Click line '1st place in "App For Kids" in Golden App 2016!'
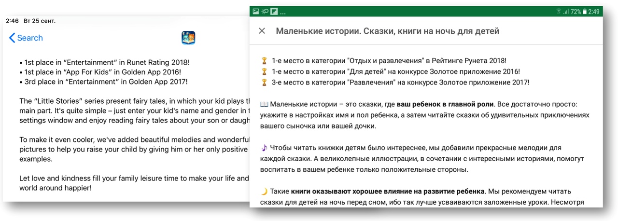The height and width of the screenshot is (221, 618). tap(100, 72)
